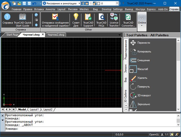Viewport: 181px width, 137px height.
Task: Open the drawing tabs list dropdown arrow
Action: (120, 35)
